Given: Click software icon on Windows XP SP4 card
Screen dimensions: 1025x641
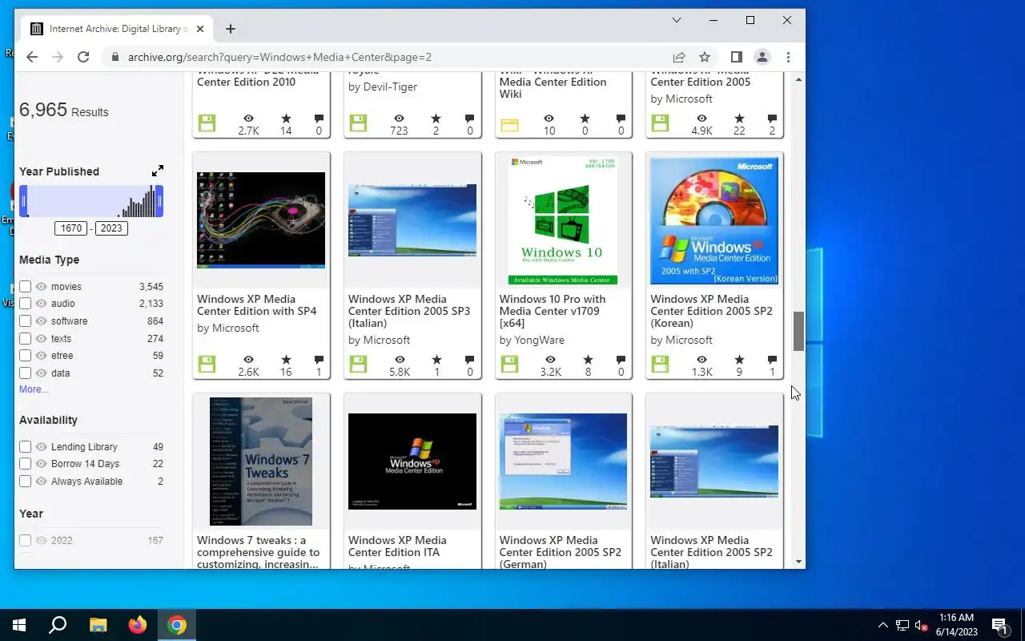Looking at the screenshot, I should pyautogui.click(x=207, y=364).
